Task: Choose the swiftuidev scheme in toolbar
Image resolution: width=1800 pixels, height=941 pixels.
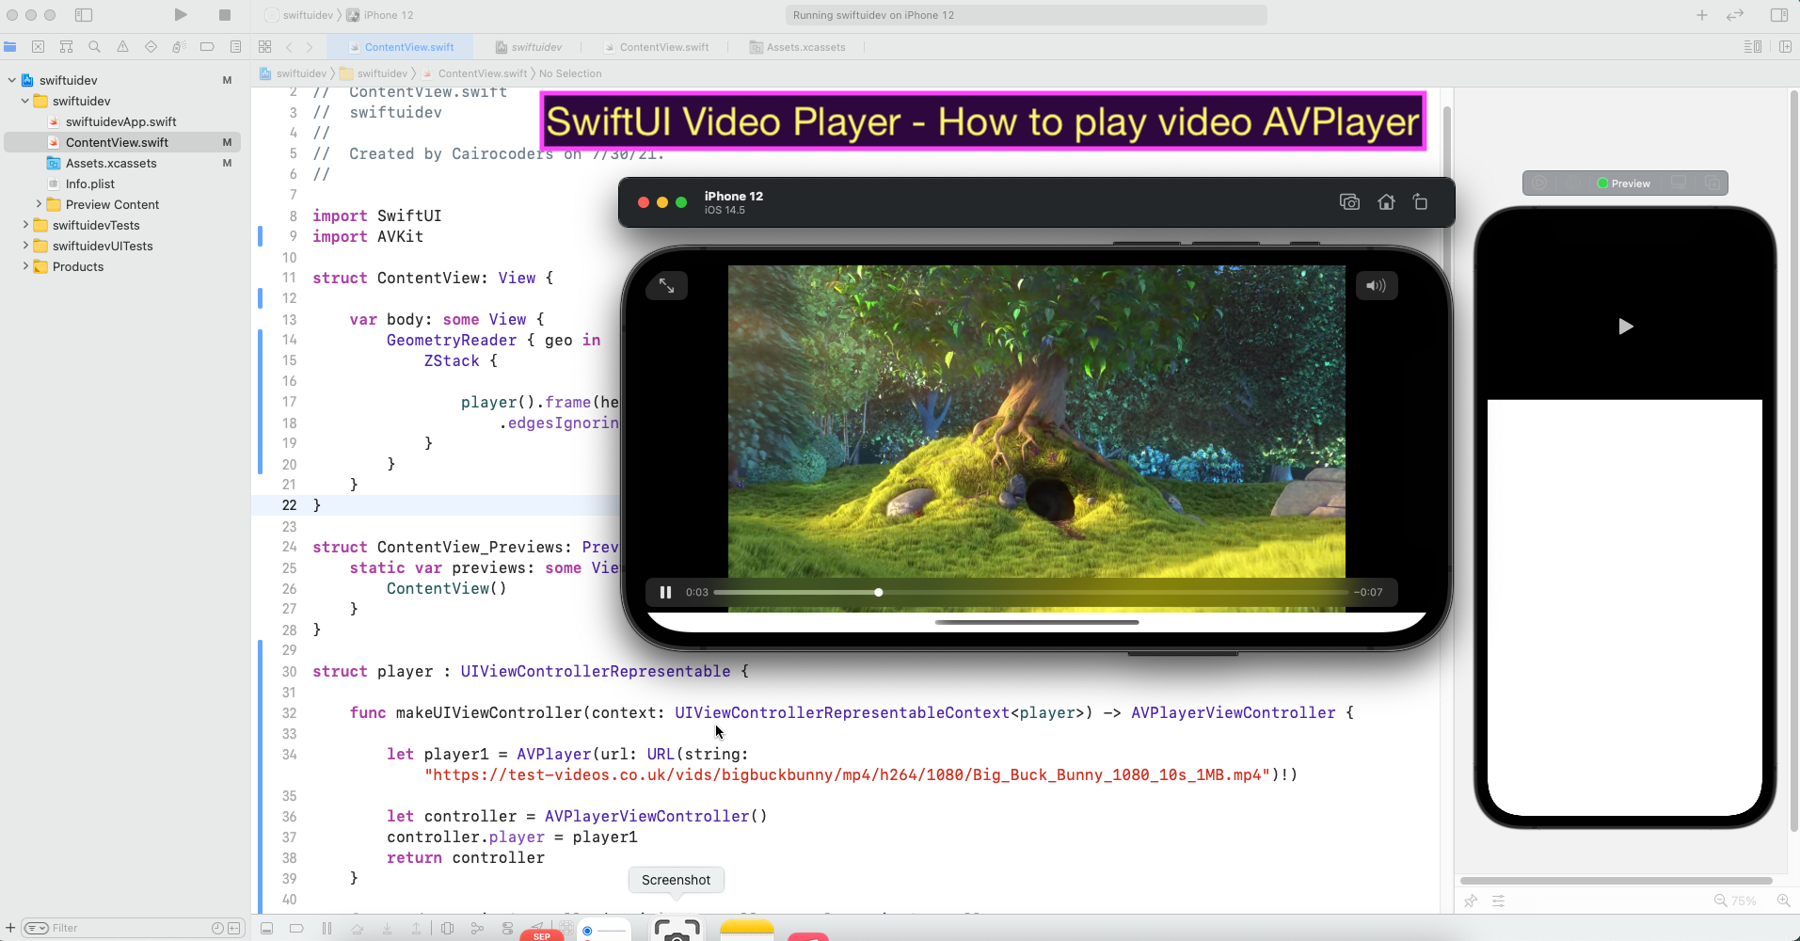Action: pyautogui.click(x=299, y=15)
